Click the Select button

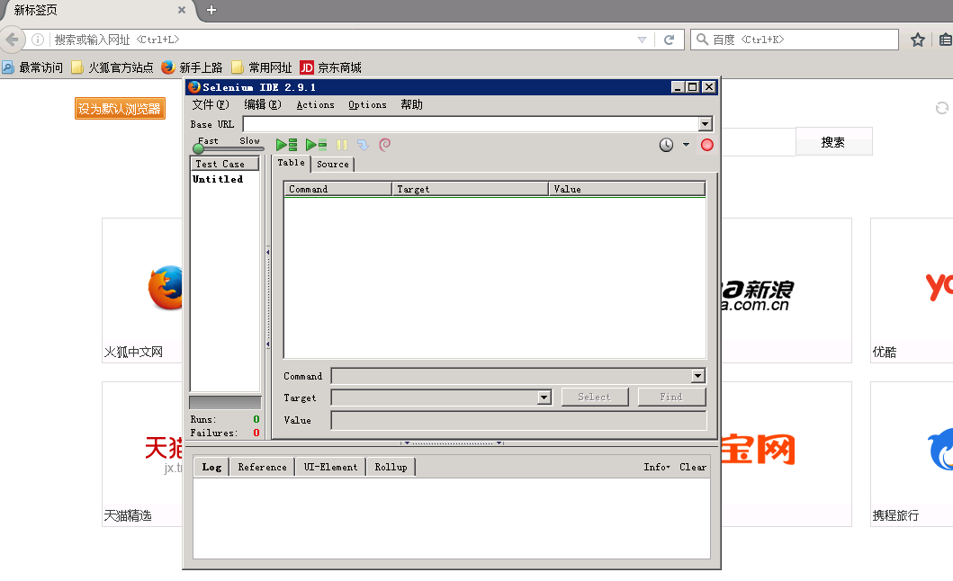pyautogui.click(x=595, y=397)
